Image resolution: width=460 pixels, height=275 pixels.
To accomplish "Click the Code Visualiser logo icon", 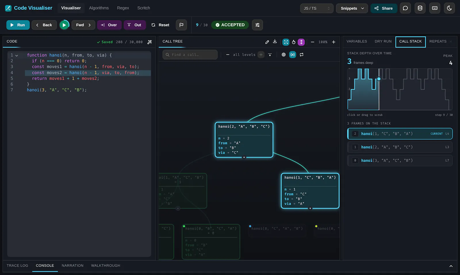I will point(8,8).
